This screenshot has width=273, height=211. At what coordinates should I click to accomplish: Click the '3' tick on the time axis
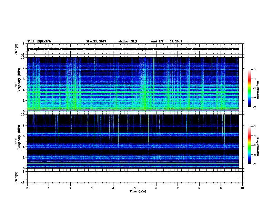tap(92, 188)
